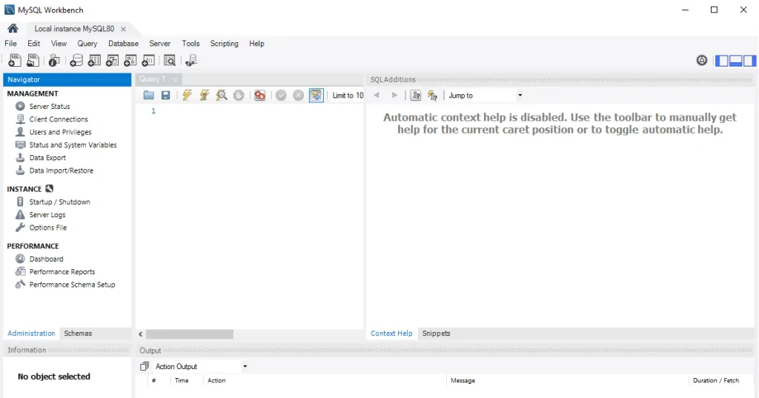Open Client Connections
Screen dimensions: 759x398
[x=59, y=119]
